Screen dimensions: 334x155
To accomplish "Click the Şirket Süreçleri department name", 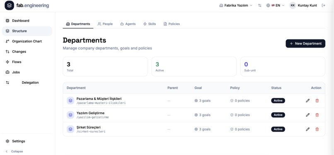I will 88,127.
